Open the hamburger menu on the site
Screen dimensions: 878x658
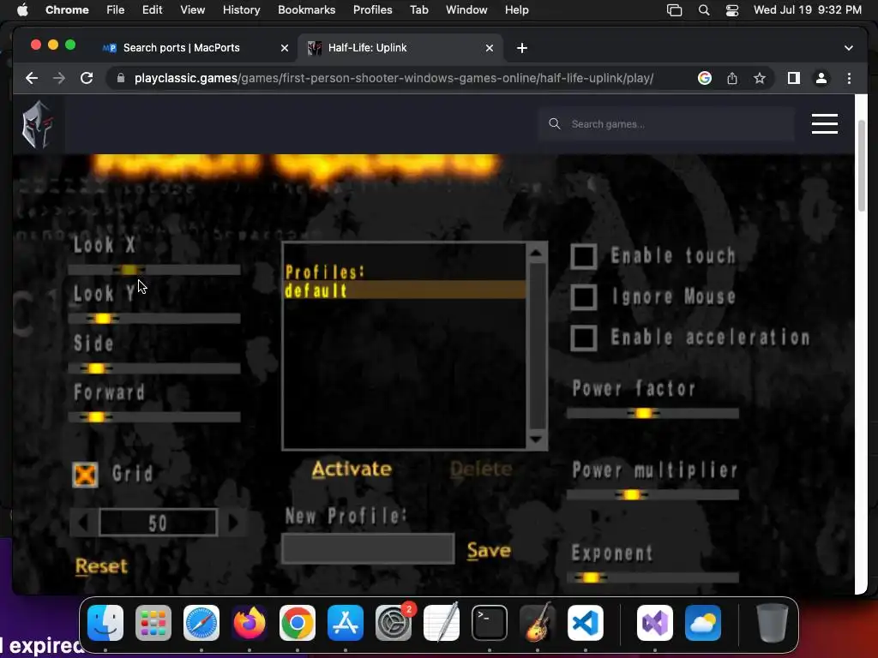[824, 123]
